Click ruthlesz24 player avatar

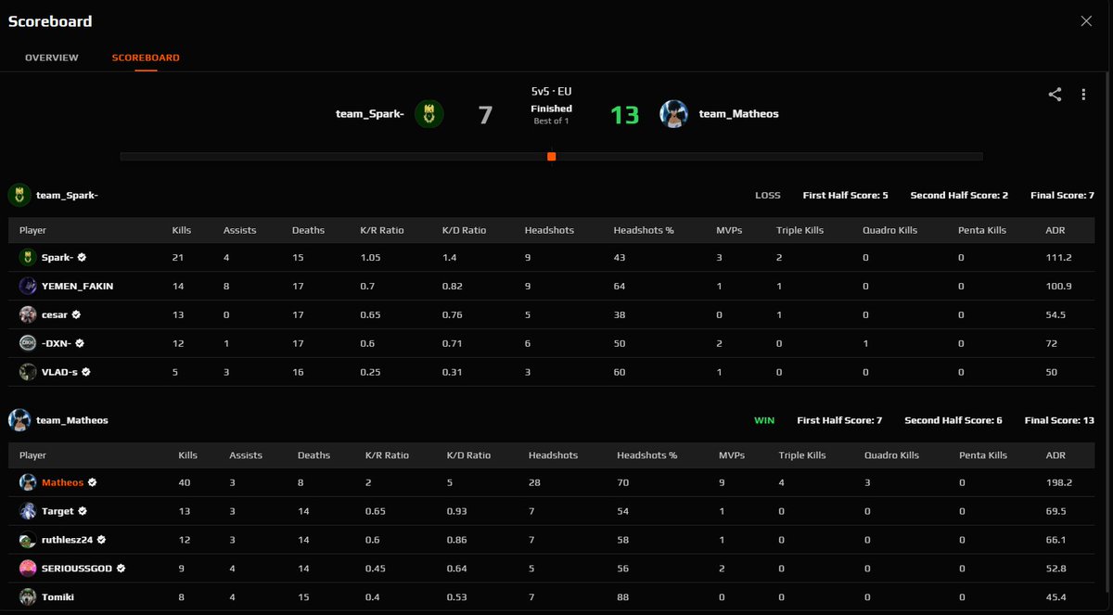28,540
